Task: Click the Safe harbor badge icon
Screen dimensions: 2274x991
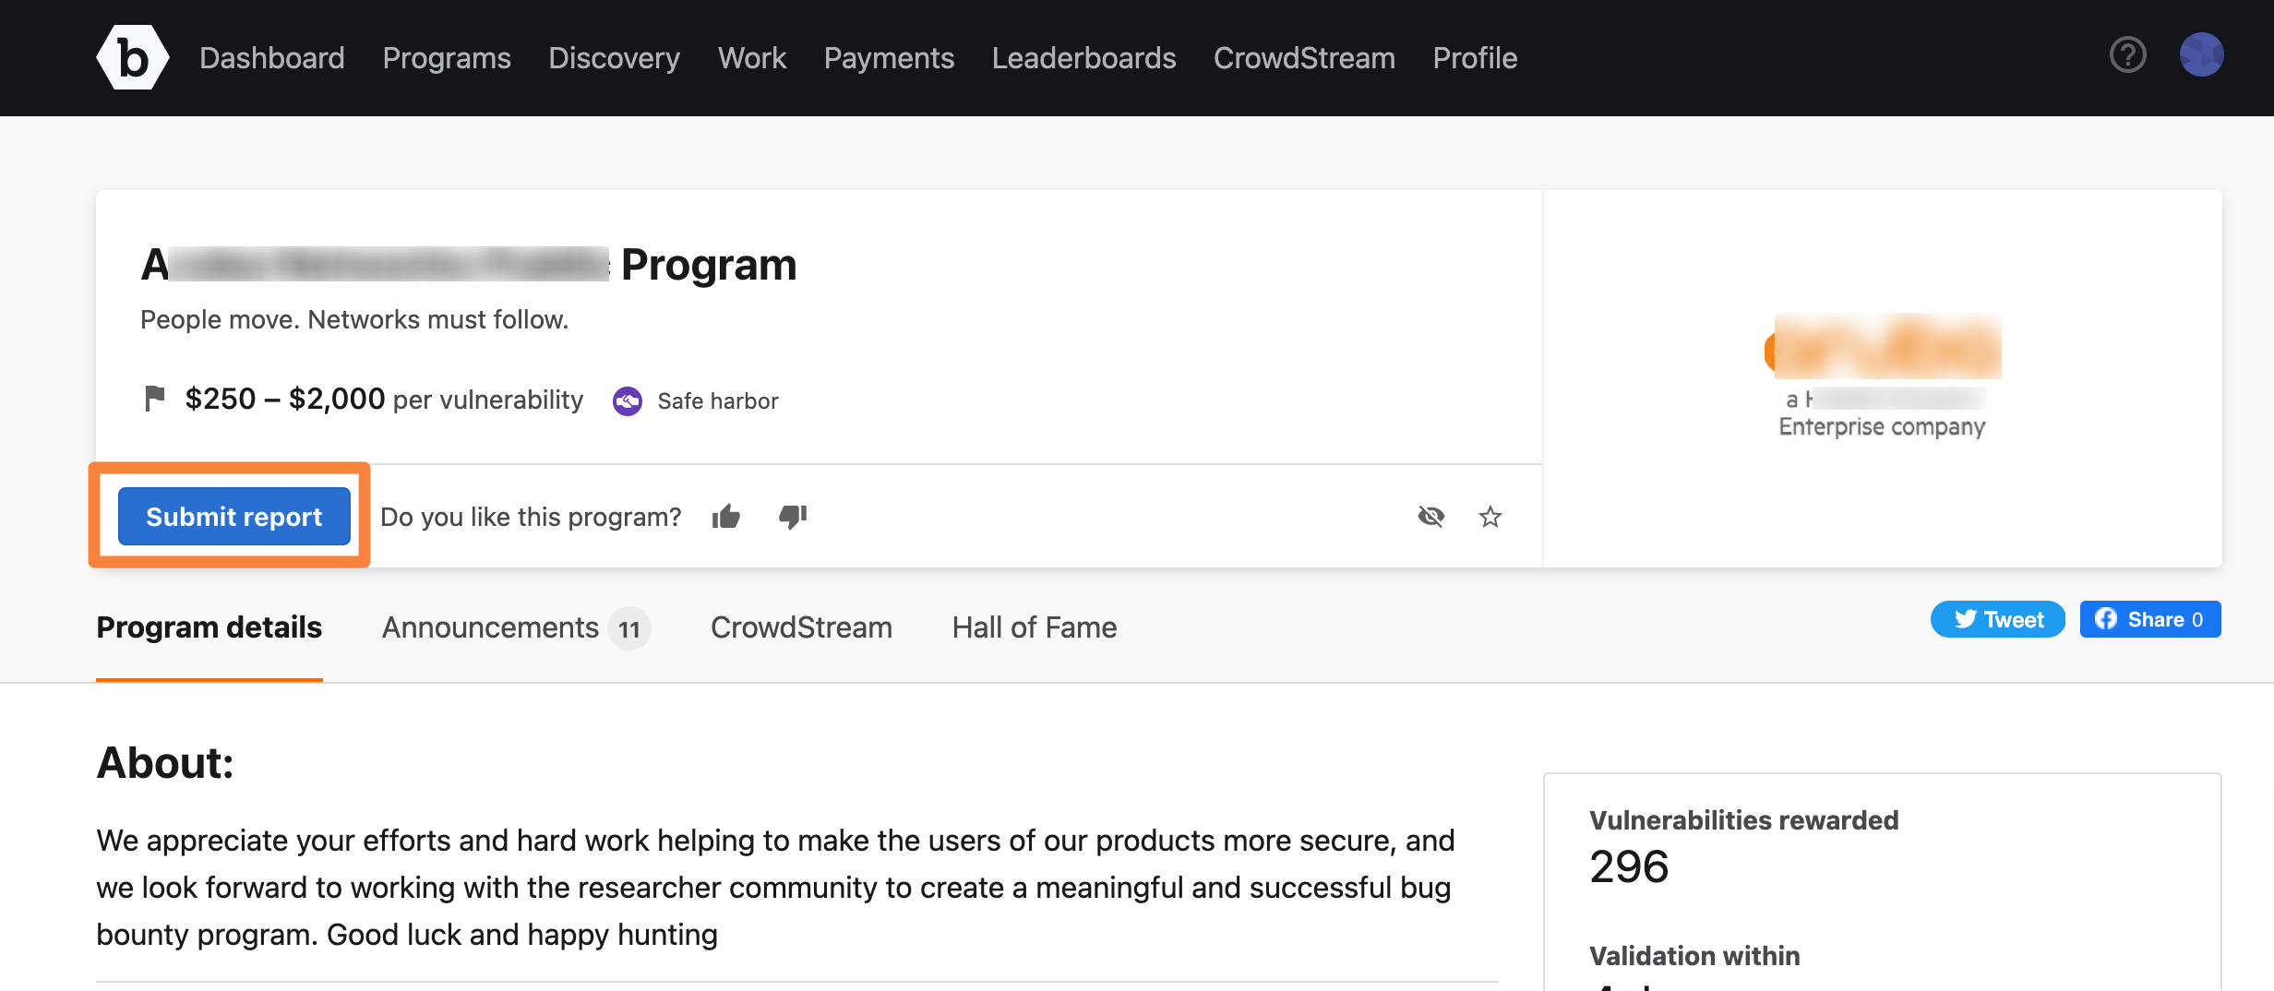Action: [x=628, y=400]
